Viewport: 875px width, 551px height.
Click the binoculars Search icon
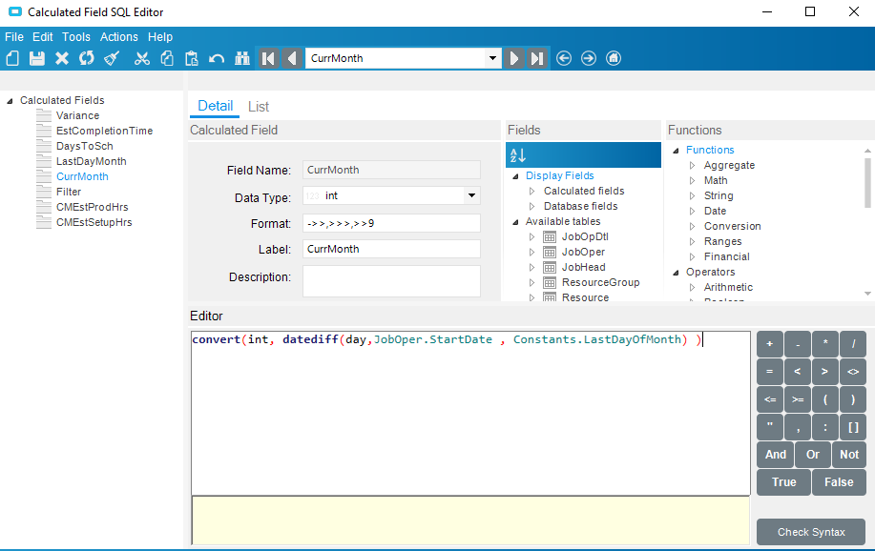[x=242, y=58]
